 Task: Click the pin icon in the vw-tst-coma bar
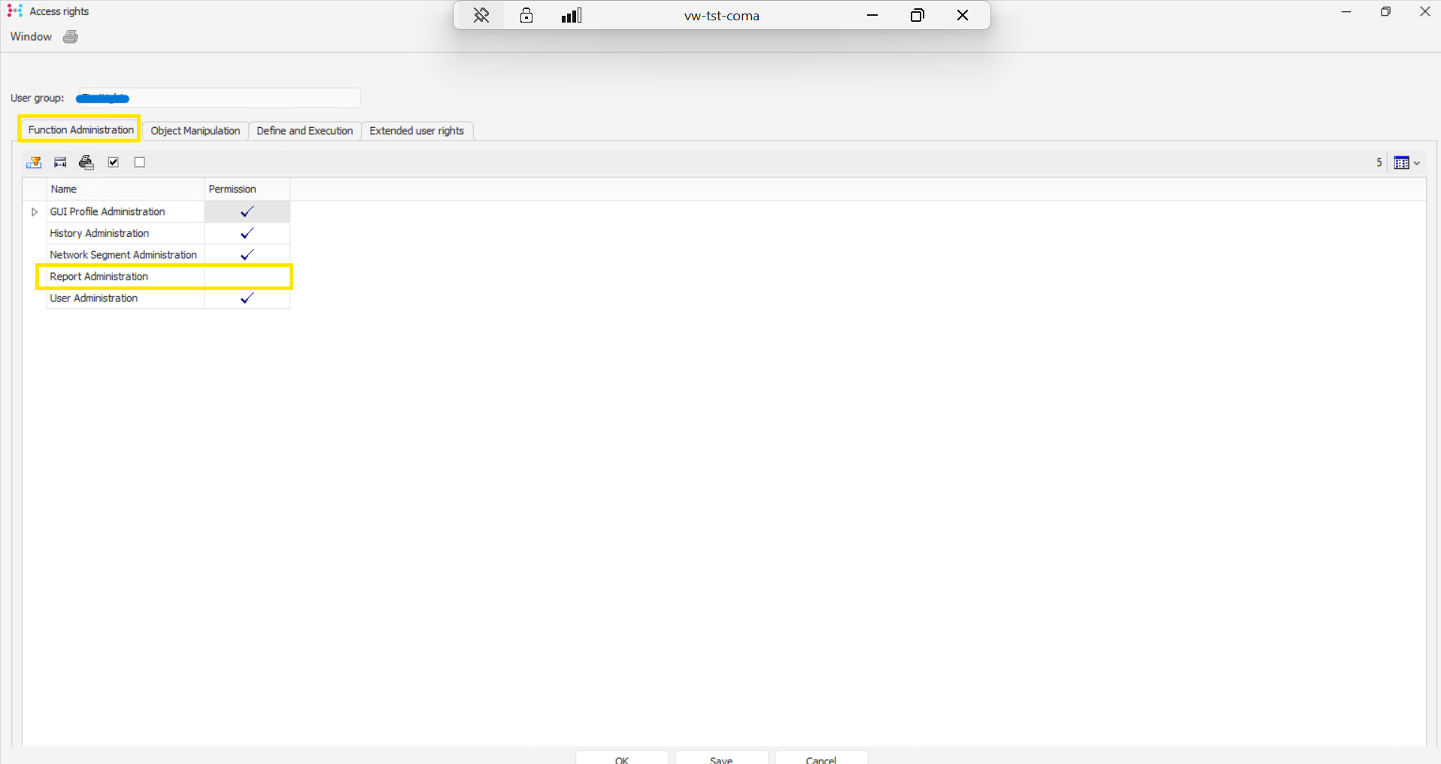tap(481, 15)
